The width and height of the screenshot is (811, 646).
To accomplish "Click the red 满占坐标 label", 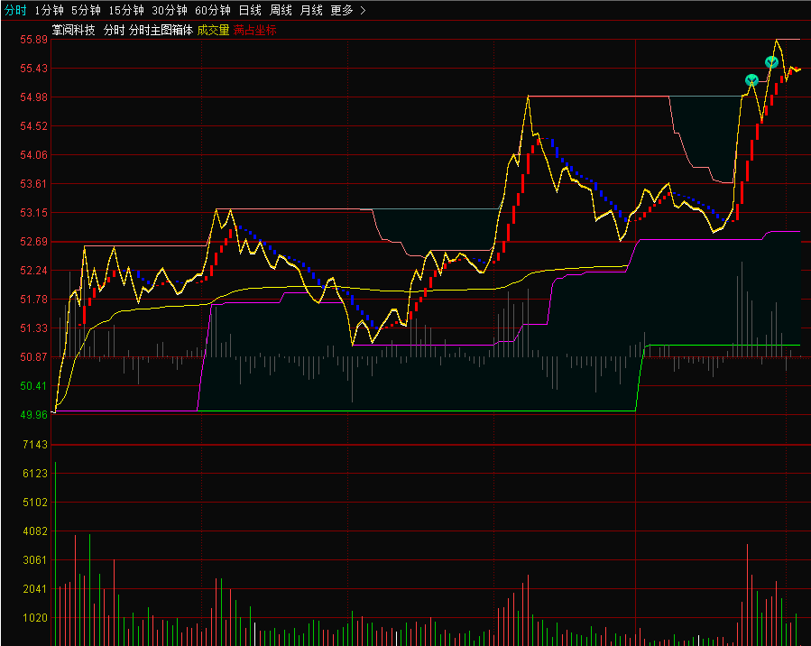I will (x=255, y=30).
